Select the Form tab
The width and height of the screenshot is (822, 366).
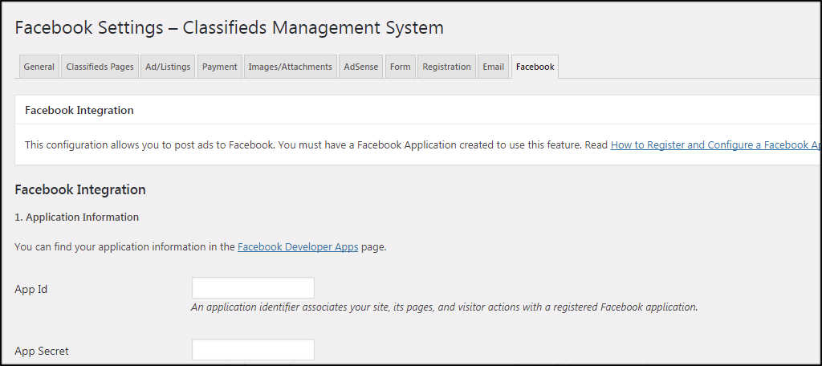(x=400, y=67)
